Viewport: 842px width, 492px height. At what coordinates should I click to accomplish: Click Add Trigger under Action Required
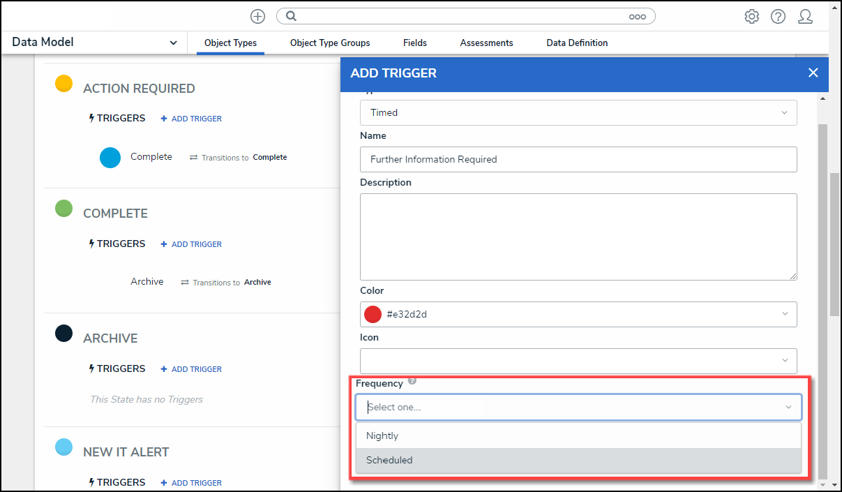[x=191, y=119]
